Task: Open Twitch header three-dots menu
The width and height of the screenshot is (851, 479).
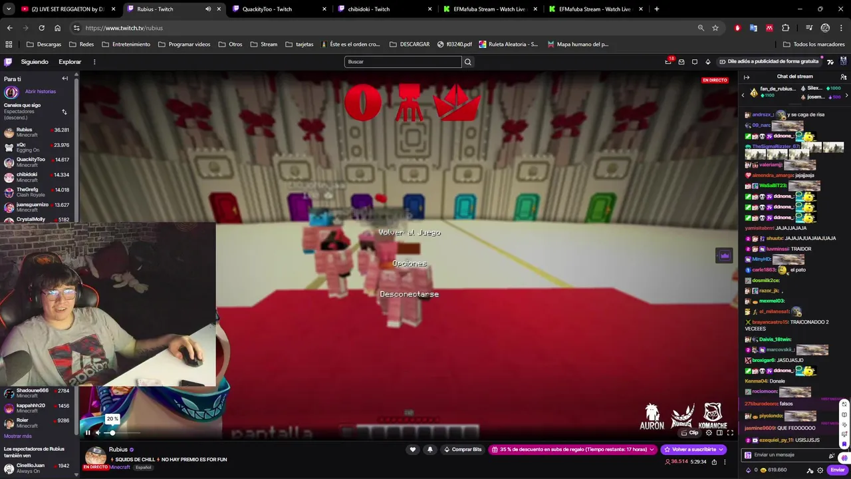Action: (x=94, y=62)
